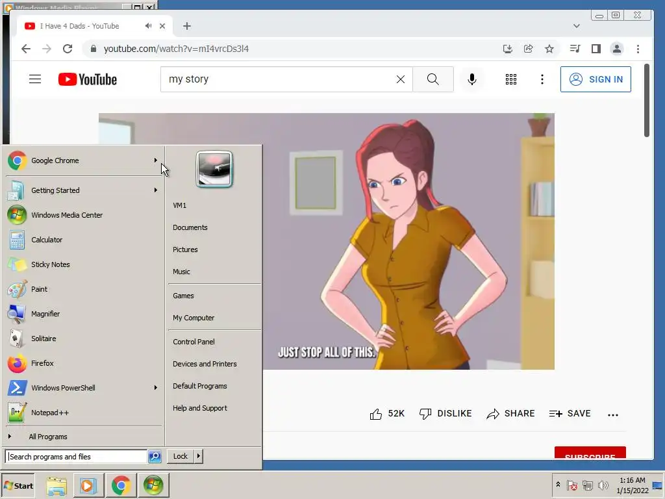The width and height of the screenshot is (665, 499).
Task: Dislike the video
Action: 445,414
